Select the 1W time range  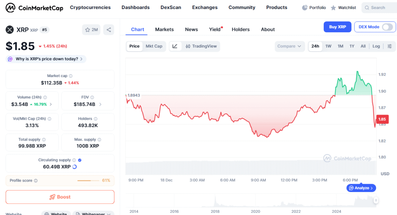click(328, 46)
